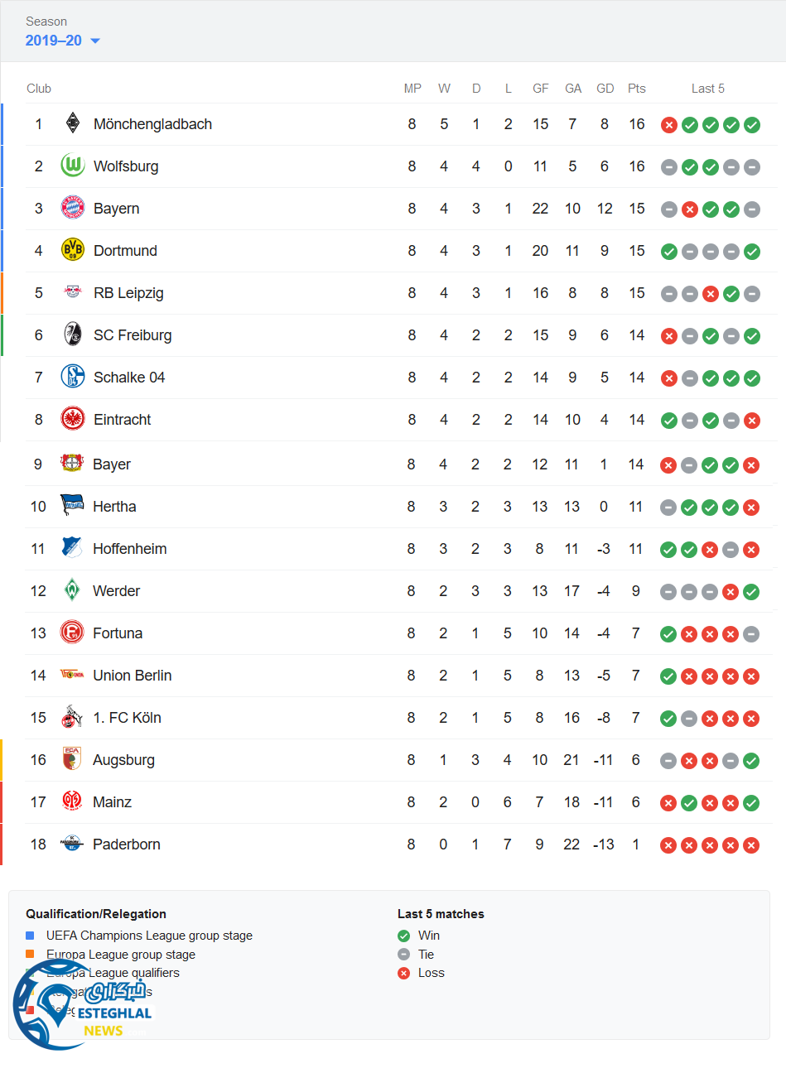786x1073 pixels.
Task: Click the Dortmund BVB logo
Action: tap(73, 250)
